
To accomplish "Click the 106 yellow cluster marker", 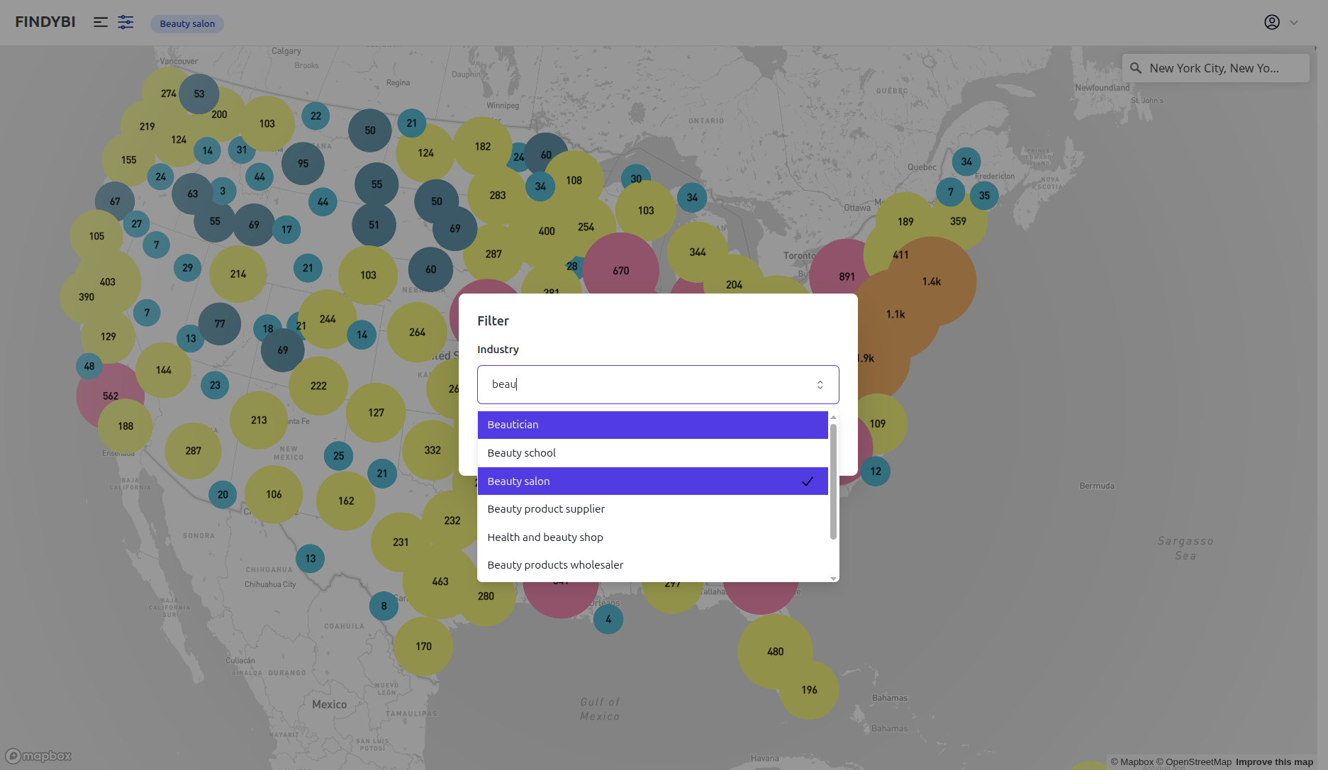I will [x=274, y=495].
